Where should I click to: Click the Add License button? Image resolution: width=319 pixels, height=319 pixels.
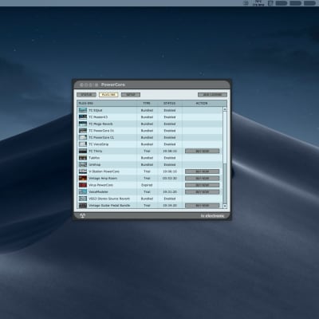coord(212,95)
